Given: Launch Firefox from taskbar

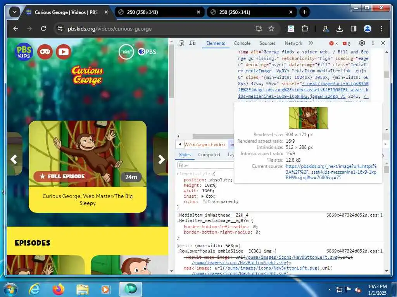Looking at the screenshot, I should click(59, 289).
